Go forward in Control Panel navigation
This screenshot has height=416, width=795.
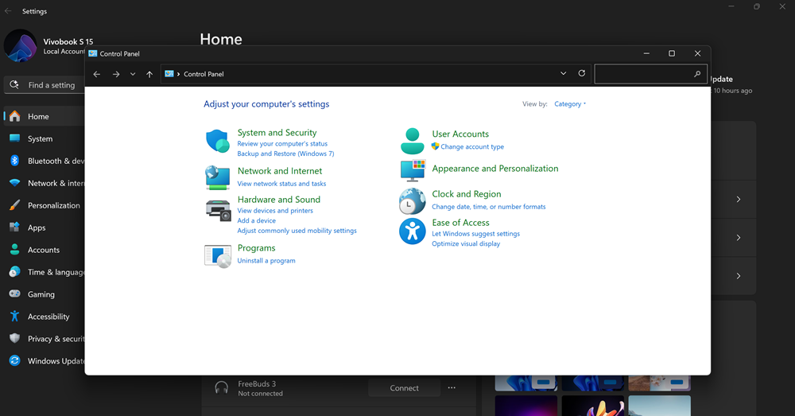point(116,74)
